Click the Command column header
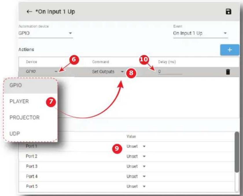 click(x=100, y=62)
